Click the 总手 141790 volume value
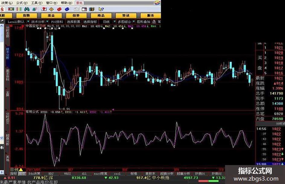This screenshot has width=285, height=184. point(277,93)
